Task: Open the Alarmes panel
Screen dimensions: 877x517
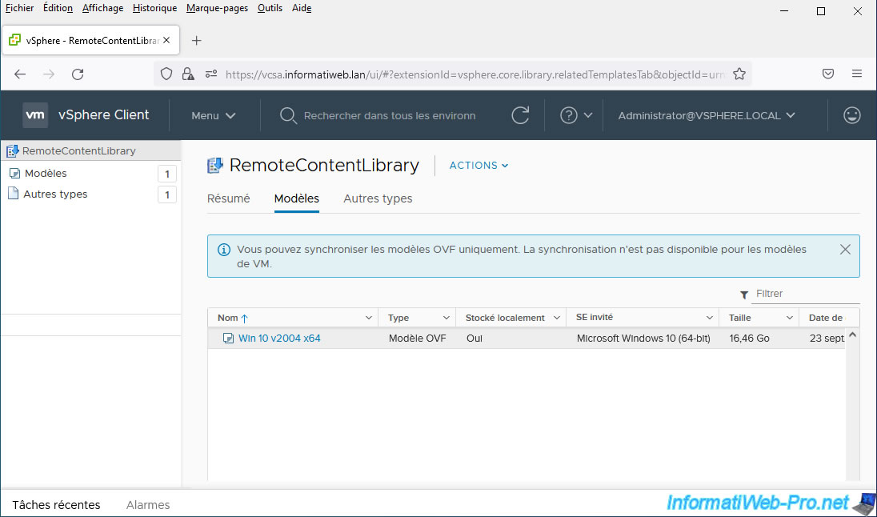Action: click(148, 505)
